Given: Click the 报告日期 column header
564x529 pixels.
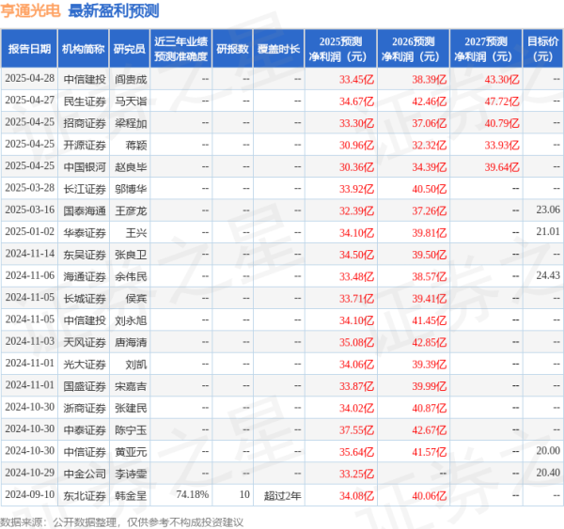Looking at the screenshot, I should coord(29,49).
